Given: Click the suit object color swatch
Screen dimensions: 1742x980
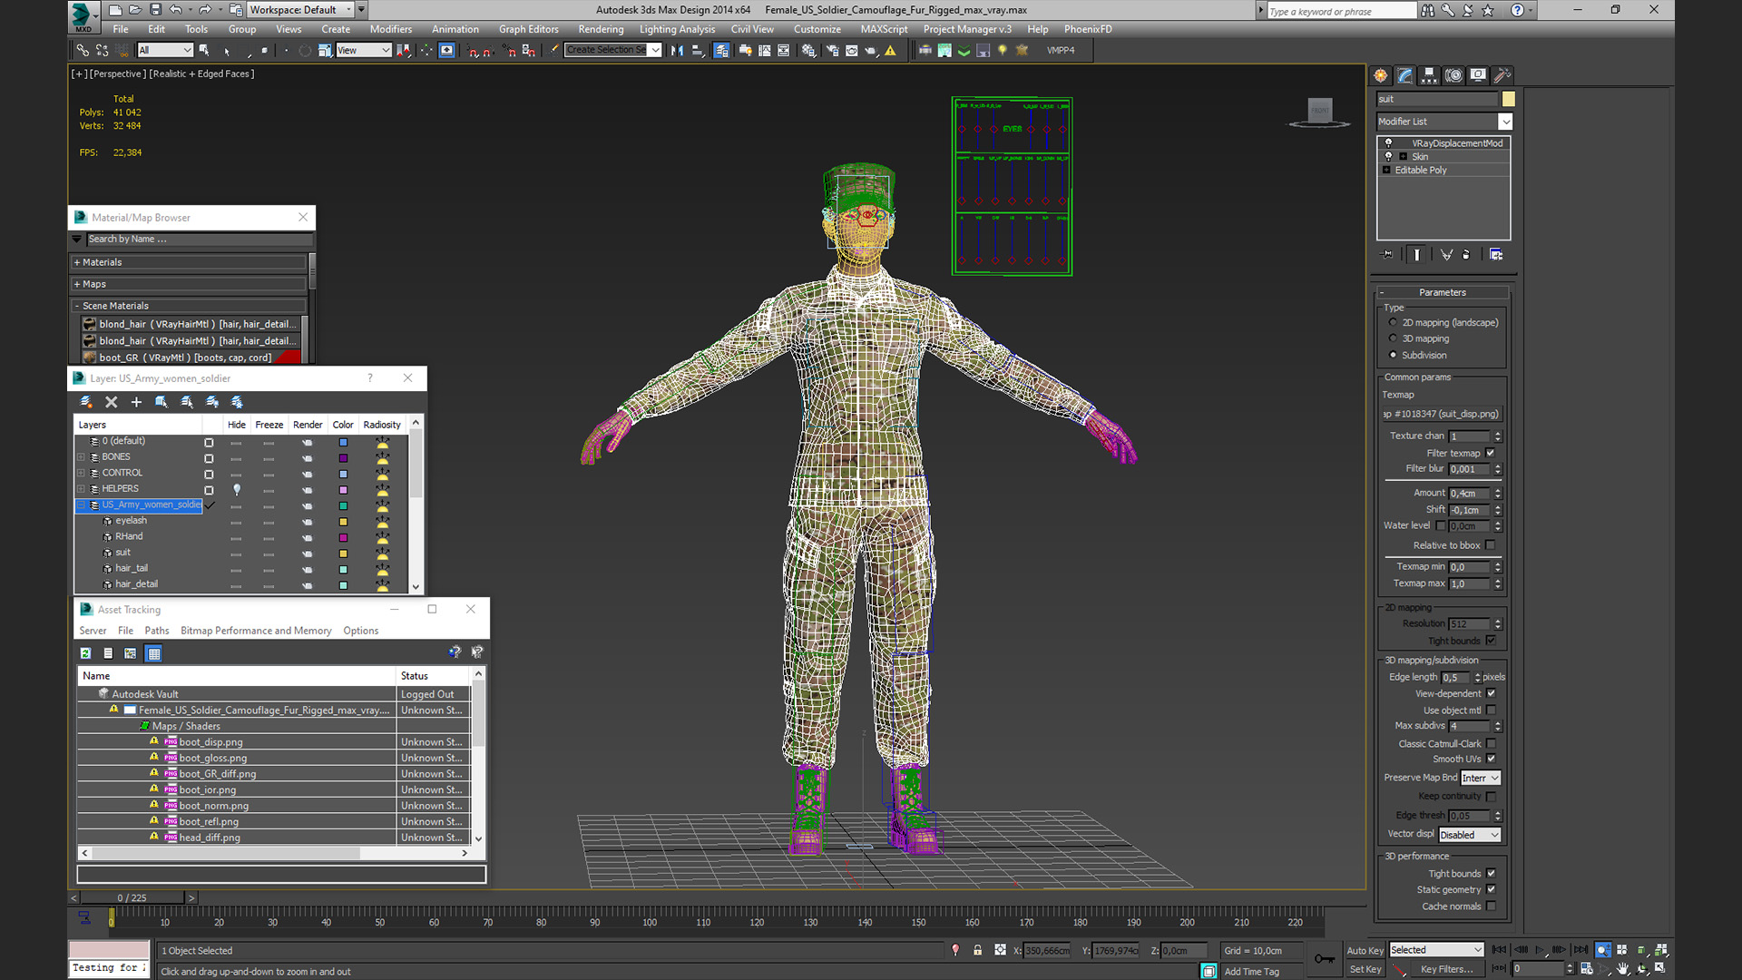Looking at the screenshot, I should [1508, 99].
